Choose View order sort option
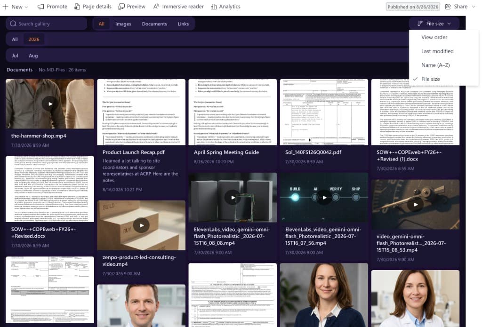 443,37
